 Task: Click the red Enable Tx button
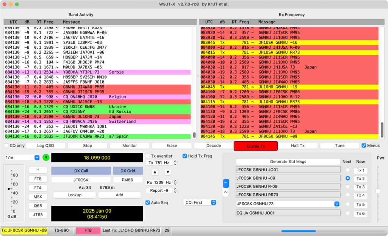click(x=255, y=146)
